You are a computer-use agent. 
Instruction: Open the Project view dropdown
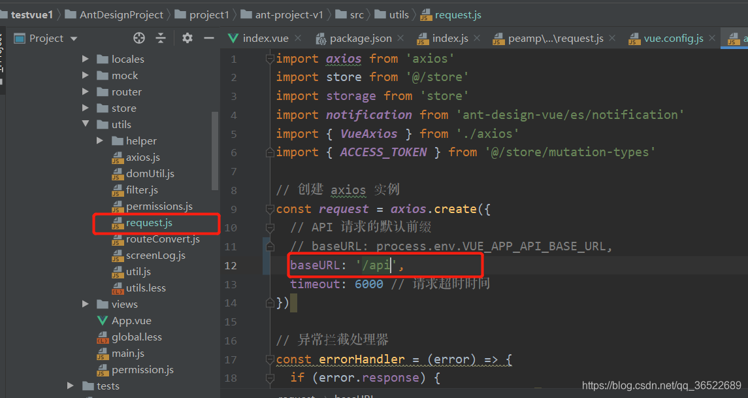74,39
